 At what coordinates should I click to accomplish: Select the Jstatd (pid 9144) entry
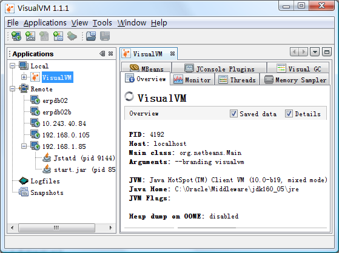[84, 158]
